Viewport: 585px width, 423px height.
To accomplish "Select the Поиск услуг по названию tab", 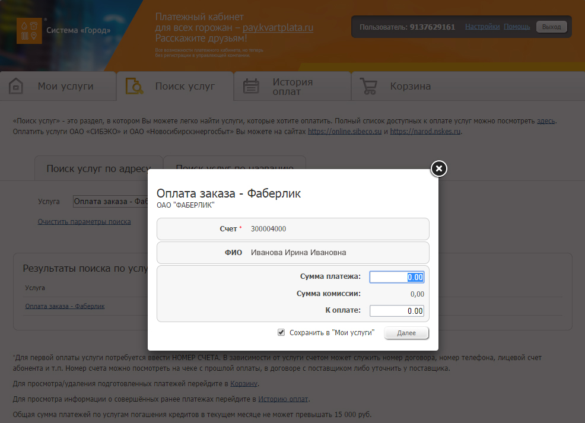I will coord(235,163).
